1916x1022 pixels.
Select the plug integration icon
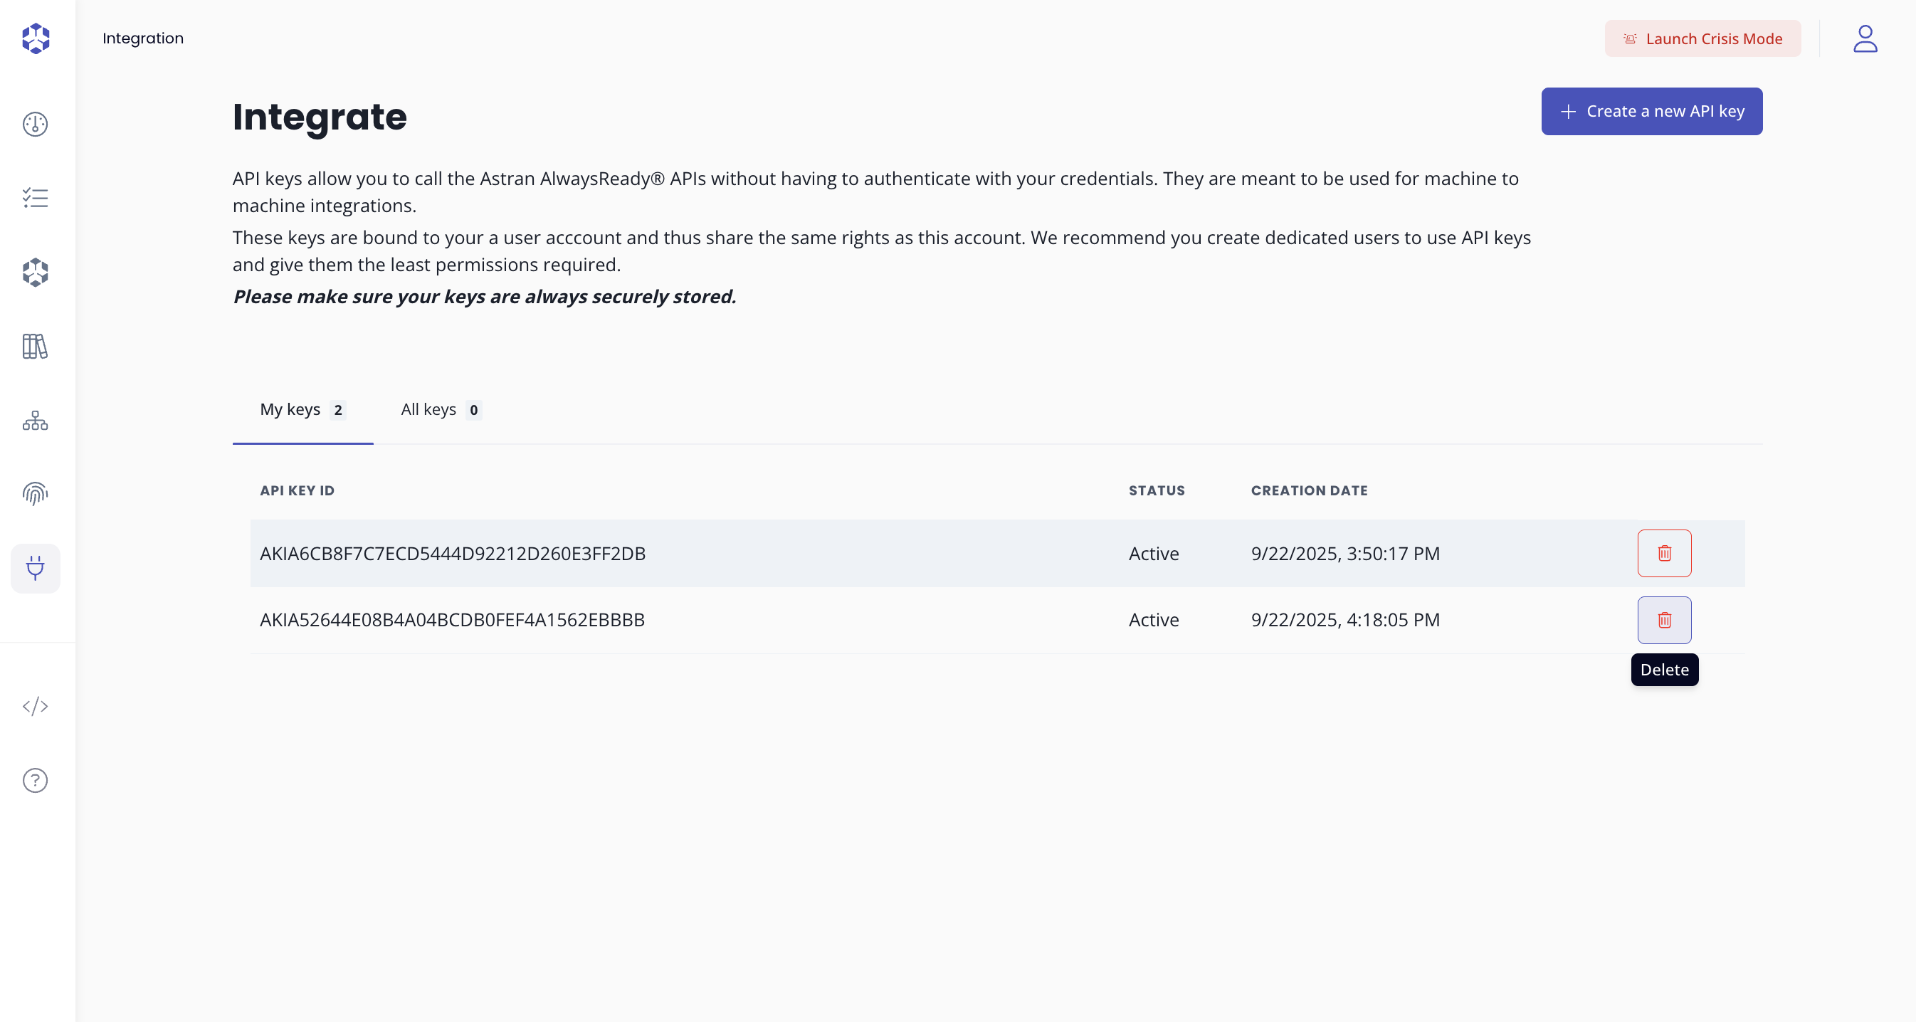pyautogui.click(x=35, y=568)
